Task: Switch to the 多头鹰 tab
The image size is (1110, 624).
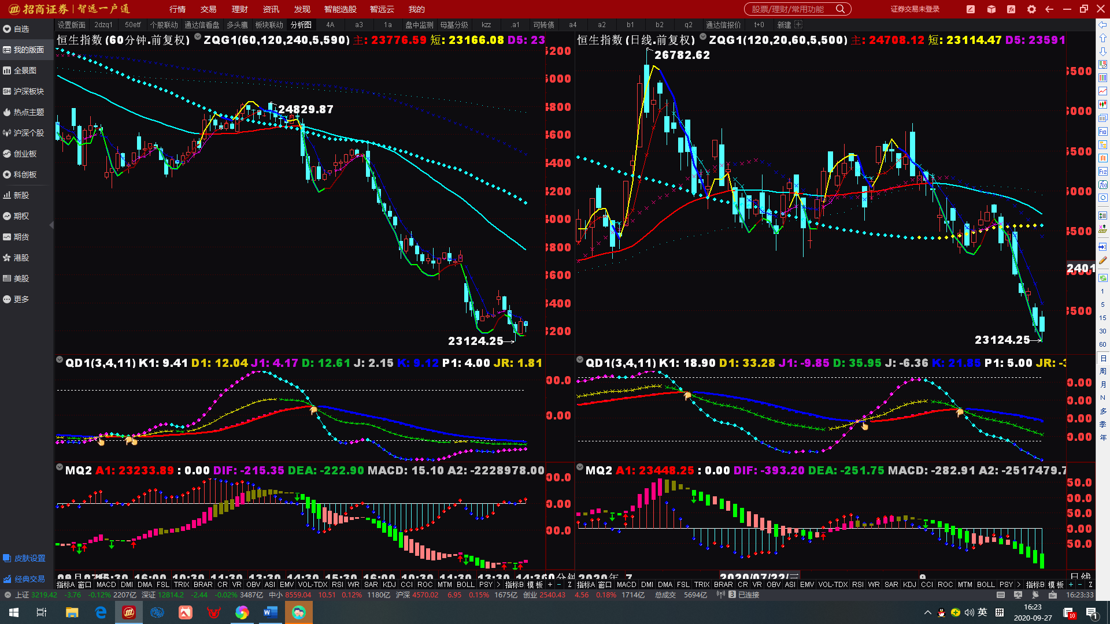Action: click(237, 25)
